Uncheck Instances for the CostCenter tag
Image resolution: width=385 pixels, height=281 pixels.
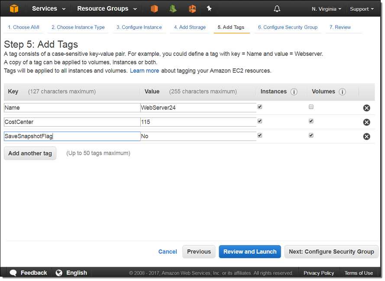pyautogui.click(x=260, y=121)
